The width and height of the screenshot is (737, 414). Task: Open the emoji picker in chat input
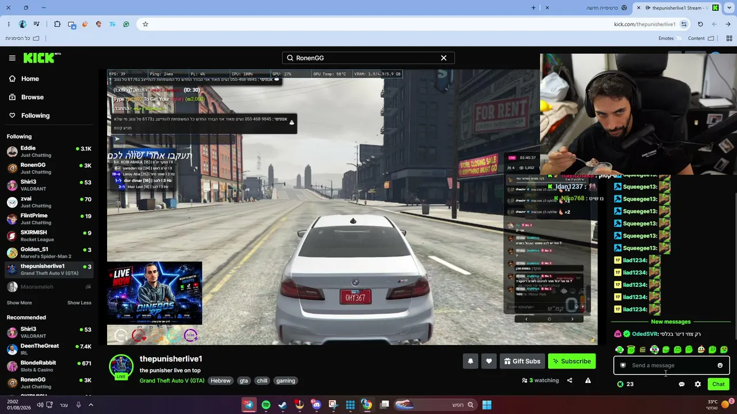[720, 365]
